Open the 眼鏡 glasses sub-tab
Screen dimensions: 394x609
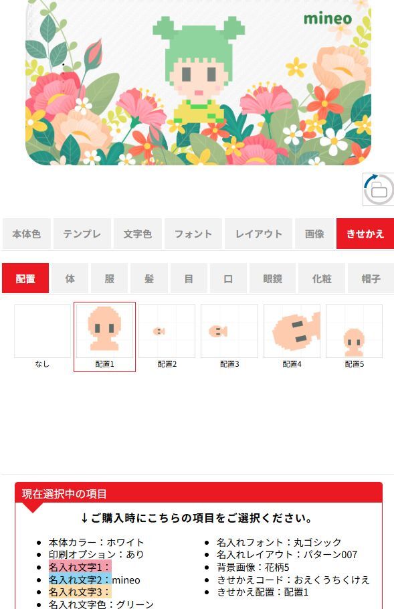point(272,278)
